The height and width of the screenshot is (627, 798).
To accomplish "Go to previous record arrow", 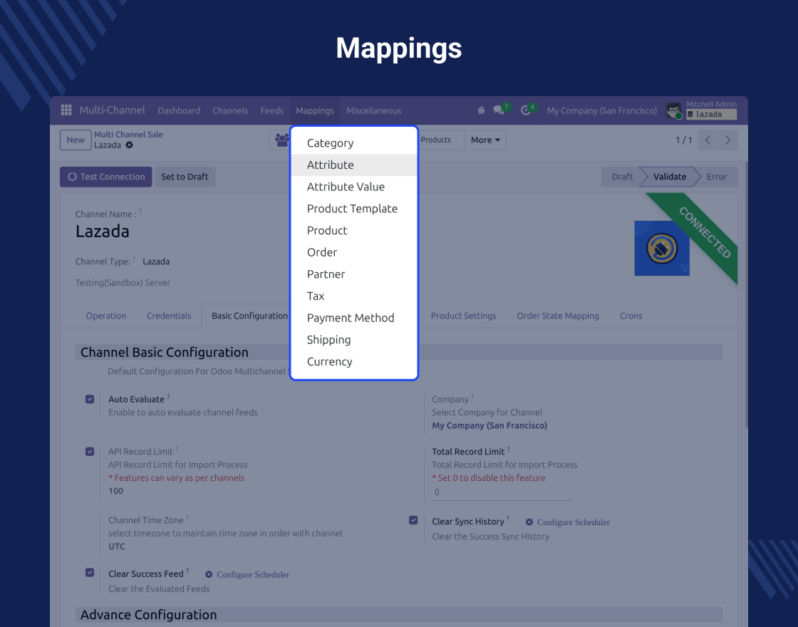I will click(708, 140).
